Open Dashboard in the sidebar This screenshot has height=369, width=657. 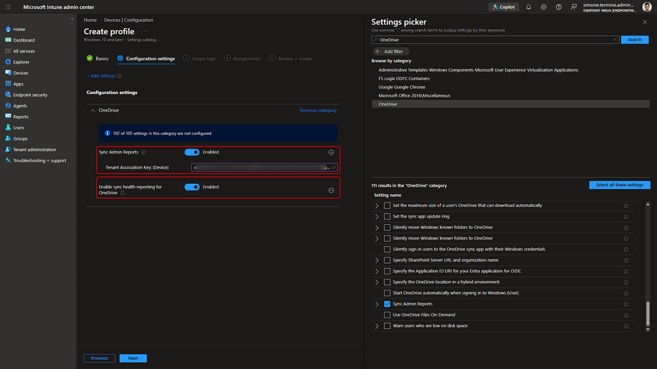click(x=24, y=40)
